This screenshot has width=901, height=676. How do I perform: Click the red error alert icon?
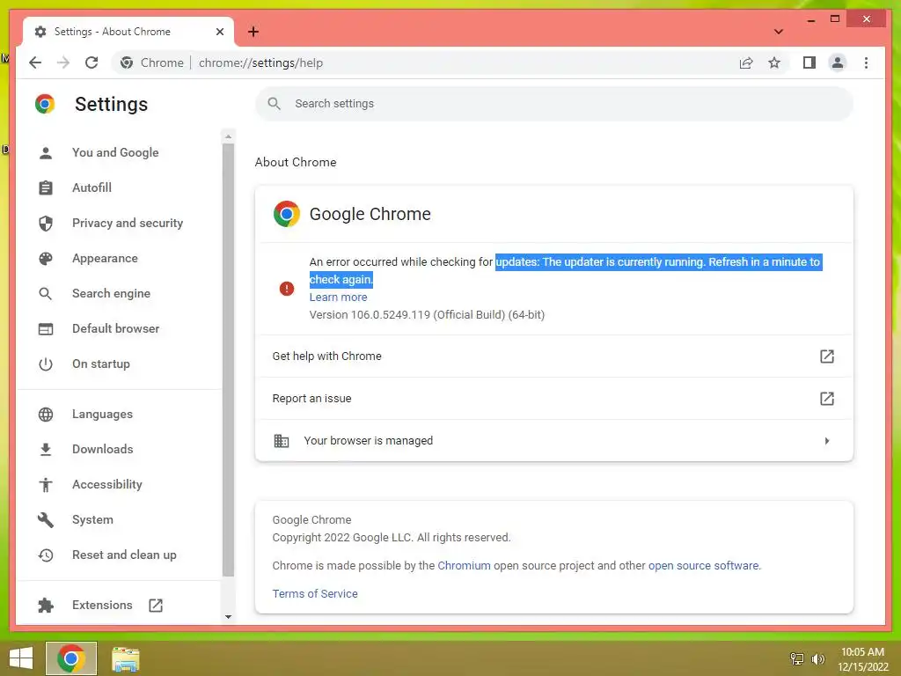coord(286,289)
